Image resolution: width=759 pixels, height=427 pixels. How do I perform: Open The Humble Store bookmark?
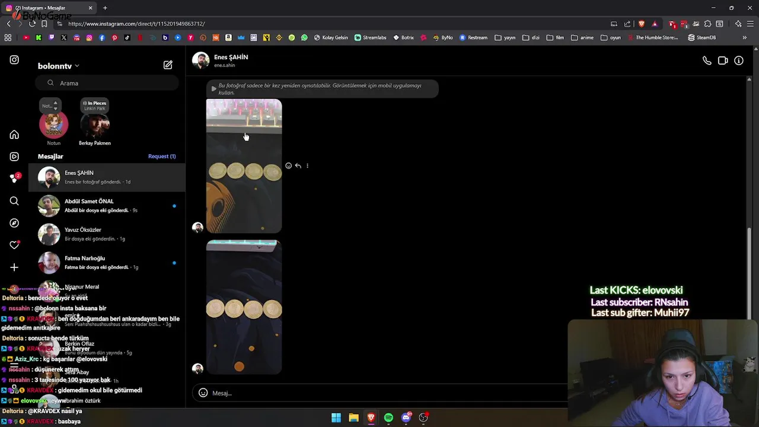[652, 37]
